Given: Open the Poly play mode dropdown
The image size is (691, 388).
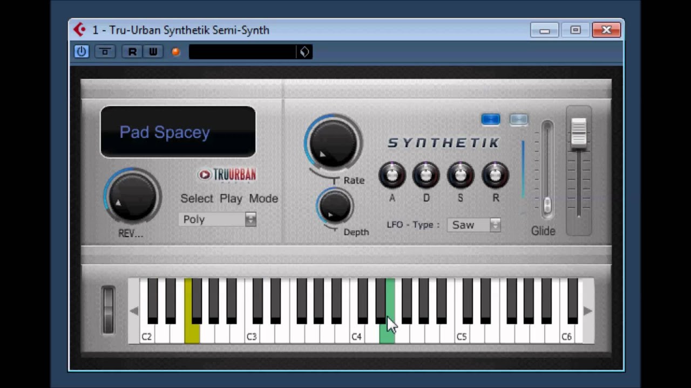Looking at the screenshot, I should pyautogui.click(x=218, y=219).
